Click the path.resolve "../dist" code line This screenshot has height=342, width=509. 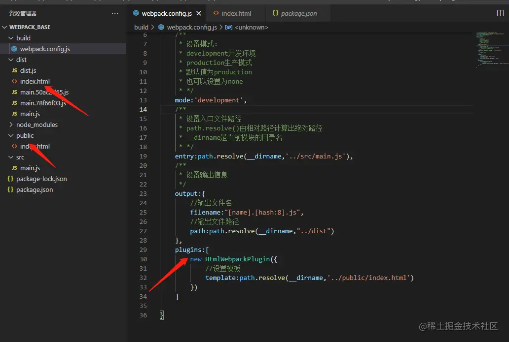point(262,231)
